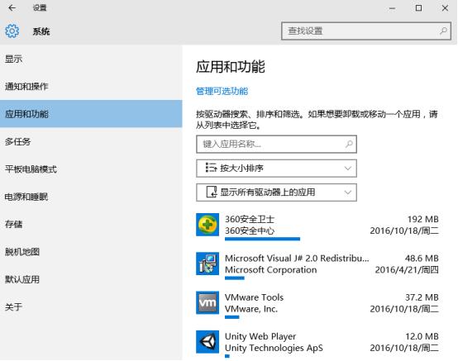This screenshot has width=458, height=361.
Task: Close the 设置 window
Action: 445,8
